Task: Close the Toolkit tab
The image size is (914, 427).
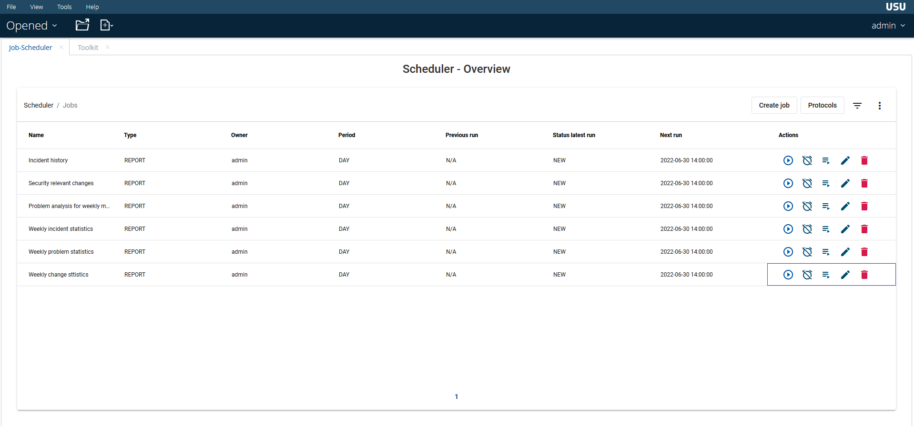Action: pos(108,47)
